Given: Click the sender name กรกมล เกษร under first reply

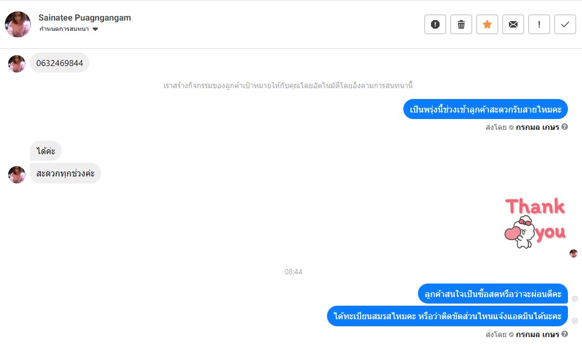Looking at the screenshot, I should [537, 127].
